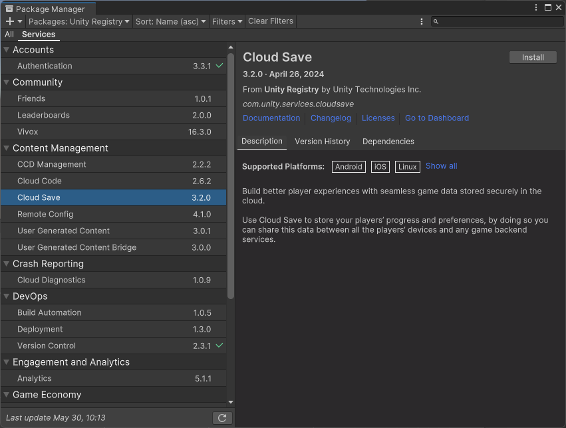566x428 pixels.
Task: Select the User Generated Content Bridge package
Action: pyautogui.click(x=113, y=247)
